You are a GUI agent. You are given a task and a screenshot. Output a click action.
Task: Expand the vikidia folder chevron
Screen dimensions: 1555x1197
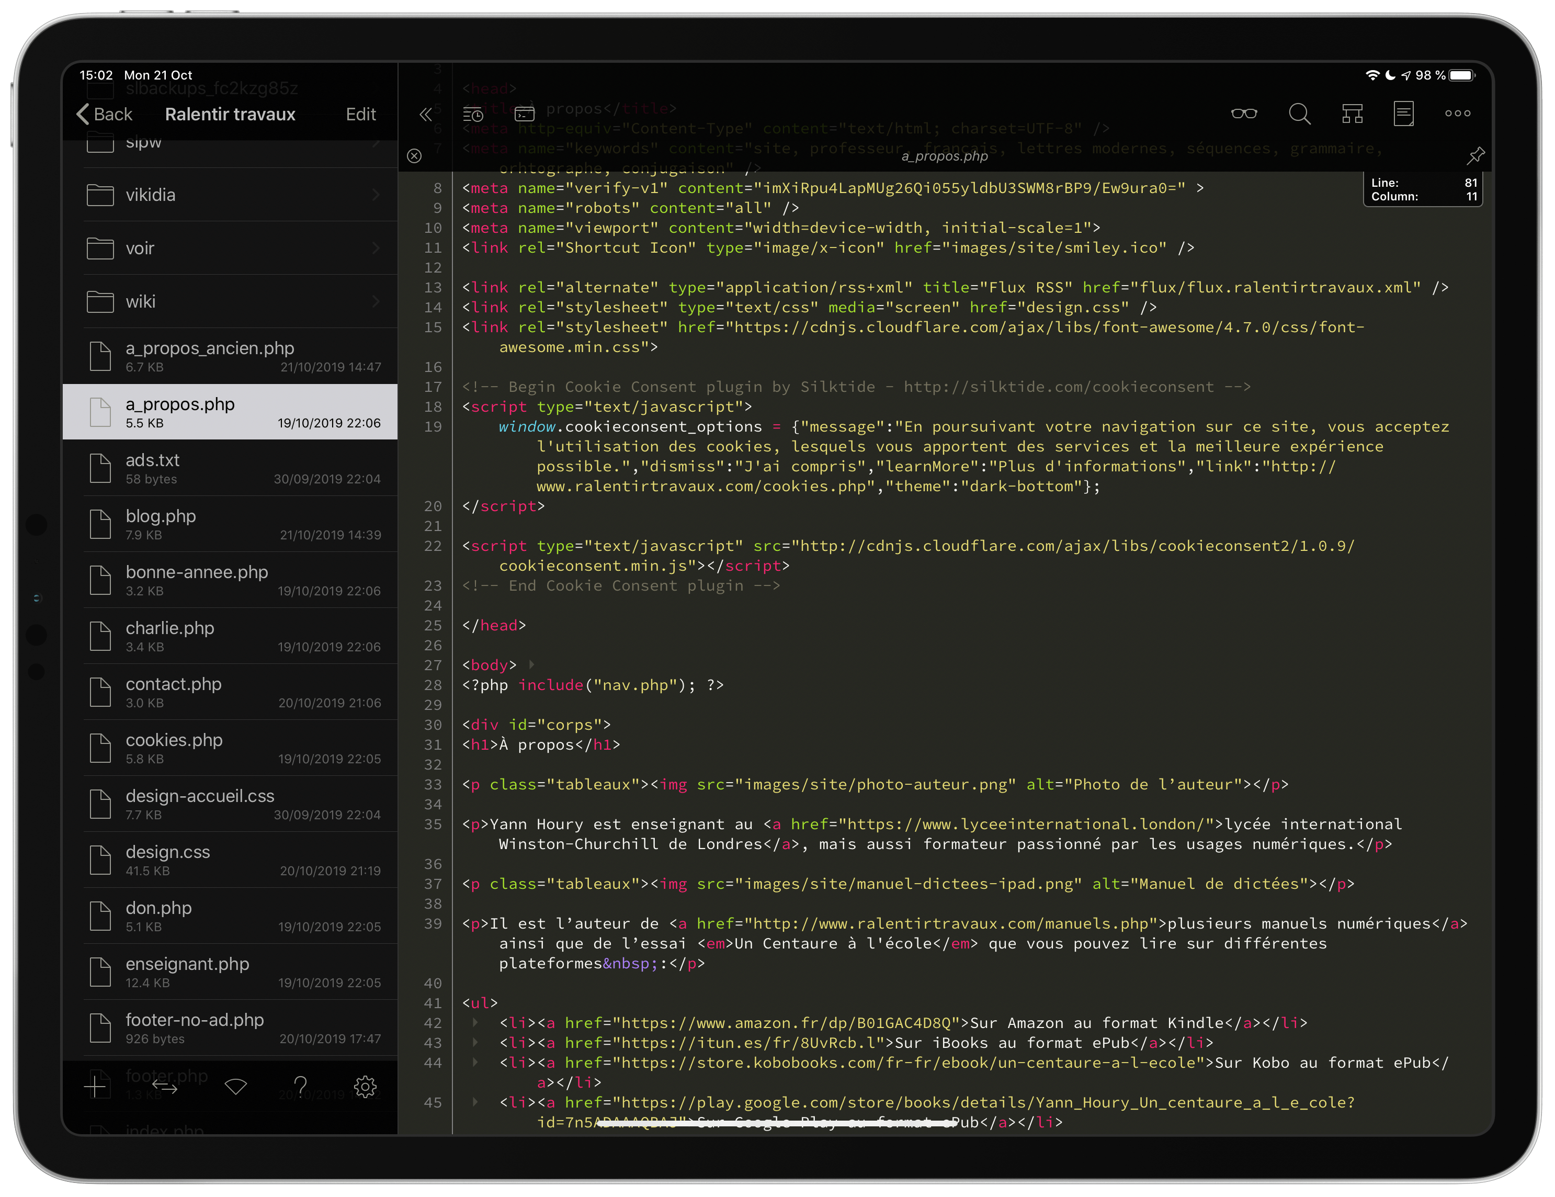click(x=376, y=195)
